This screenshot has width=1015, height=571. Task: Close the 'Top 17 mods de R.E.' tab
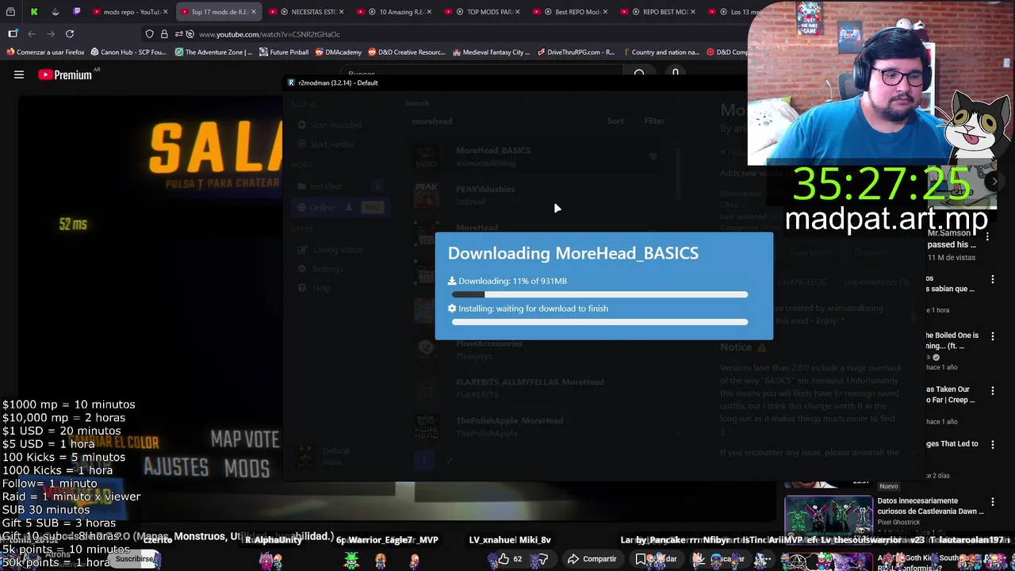[x=253, y=12]
